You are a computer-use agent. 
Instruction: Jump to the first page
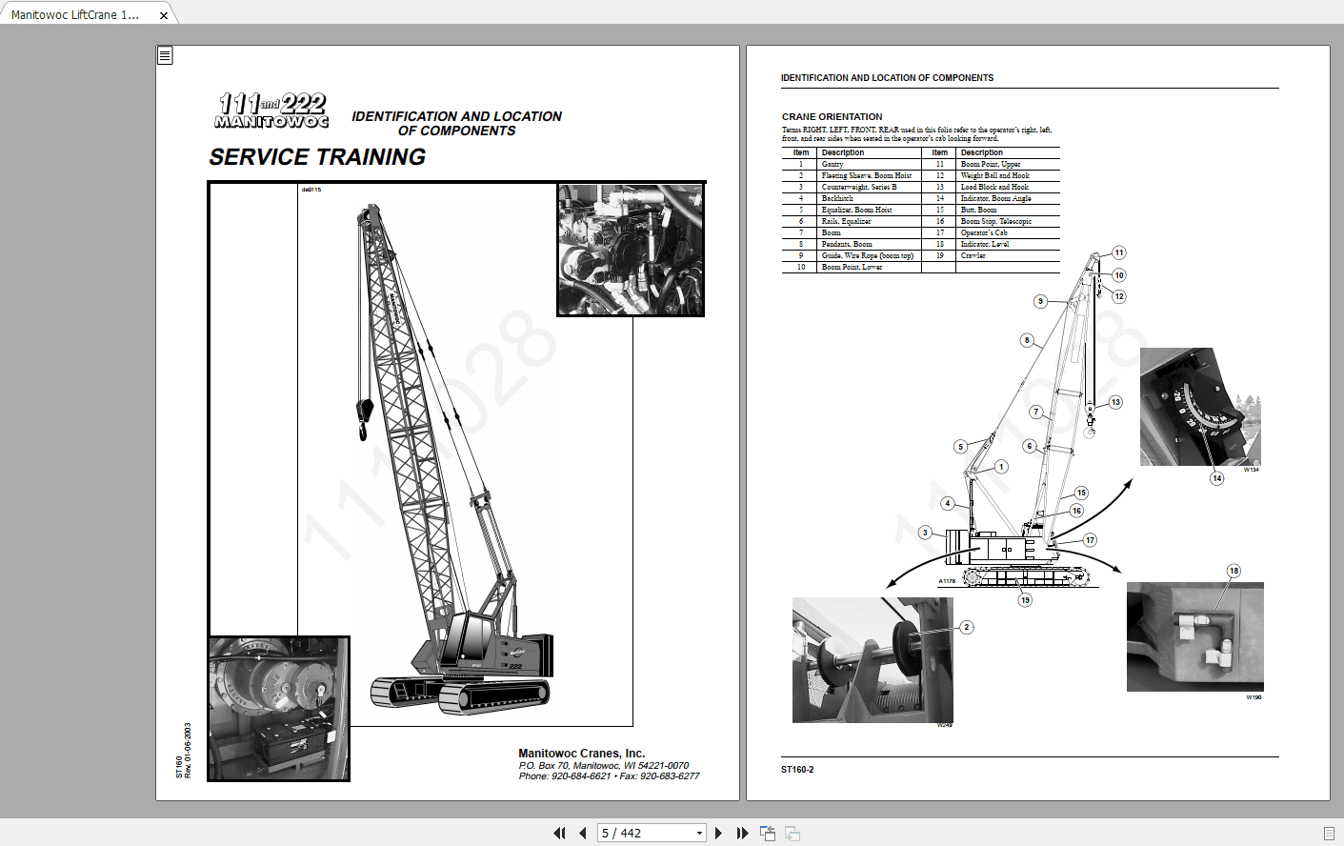559,832
